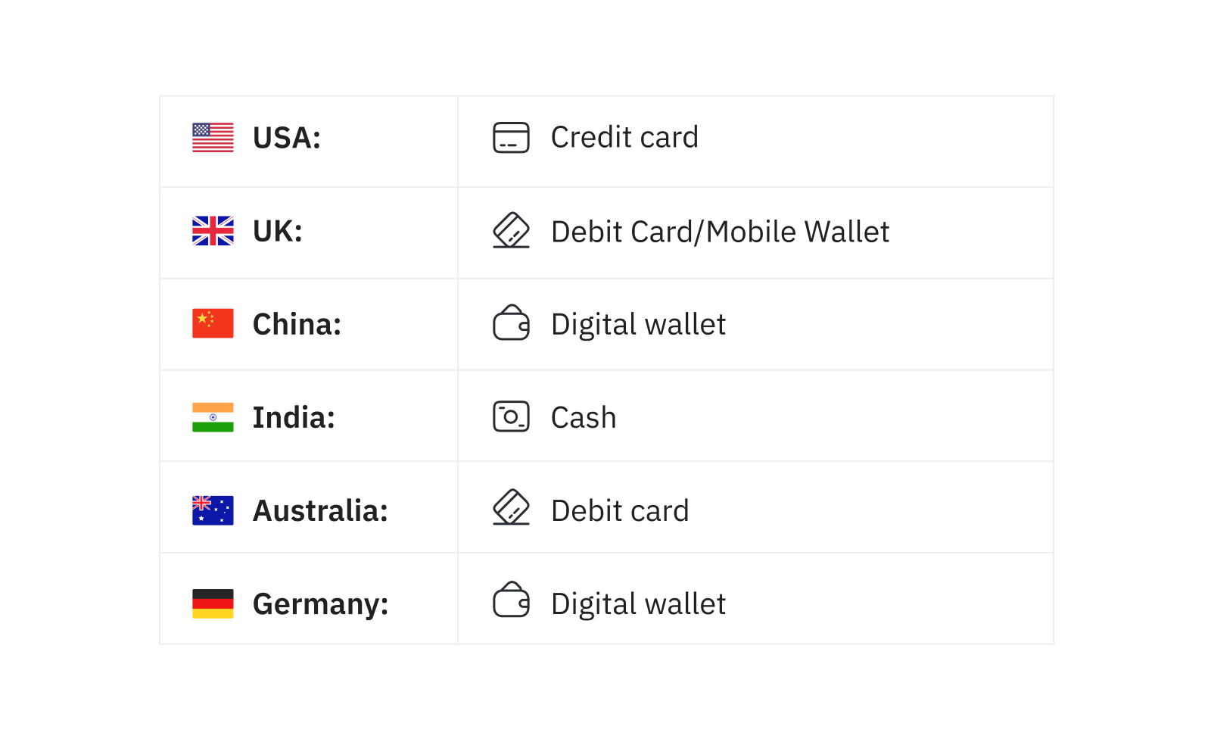The width and height of the screenshot is (1211, 739).
Task: Click the "USA:" country label
Action: click(287, 139)
